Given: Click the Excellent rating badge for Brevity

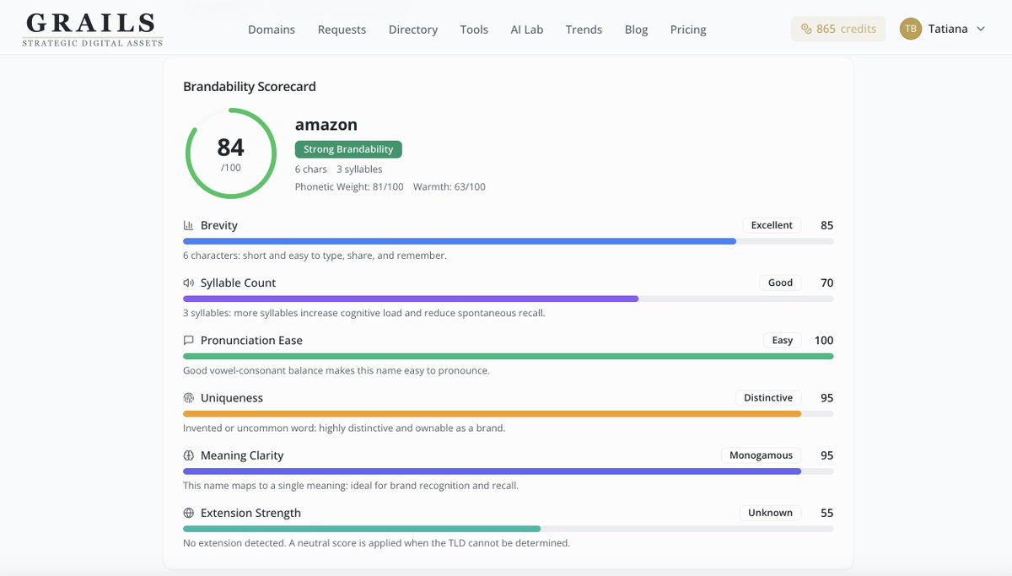Looking at the screenshot, I should [x=772, y=225].
